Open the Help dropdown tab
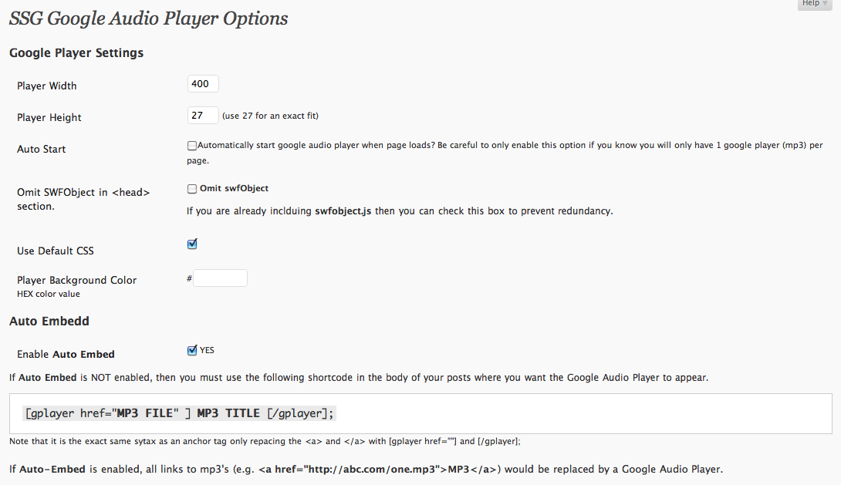Viewport: 841px width, 485px height. 814,5
